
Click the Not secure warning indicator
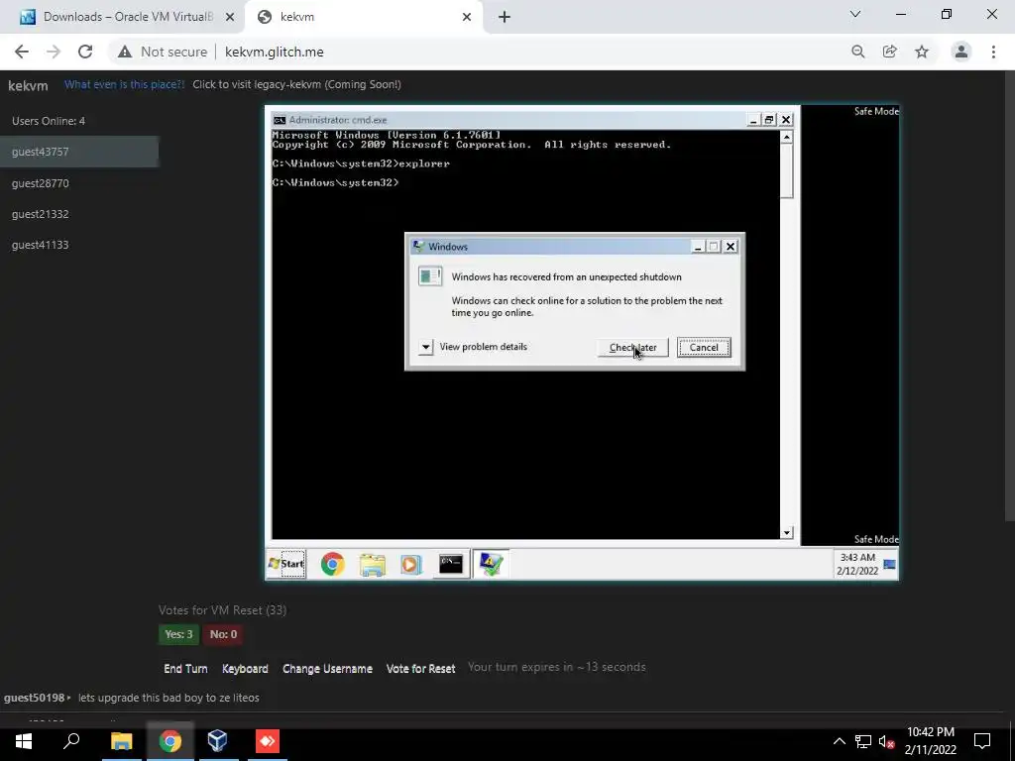(162, 52)
